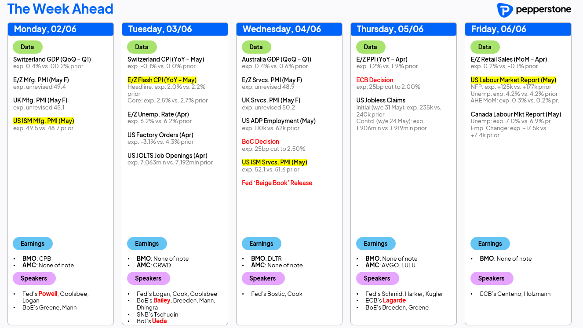
Task: Click Monday's green Data badge
Action: point(27,47)
